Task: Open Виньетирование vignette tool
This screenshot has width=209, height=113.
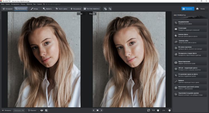Action: pos(190,63)
